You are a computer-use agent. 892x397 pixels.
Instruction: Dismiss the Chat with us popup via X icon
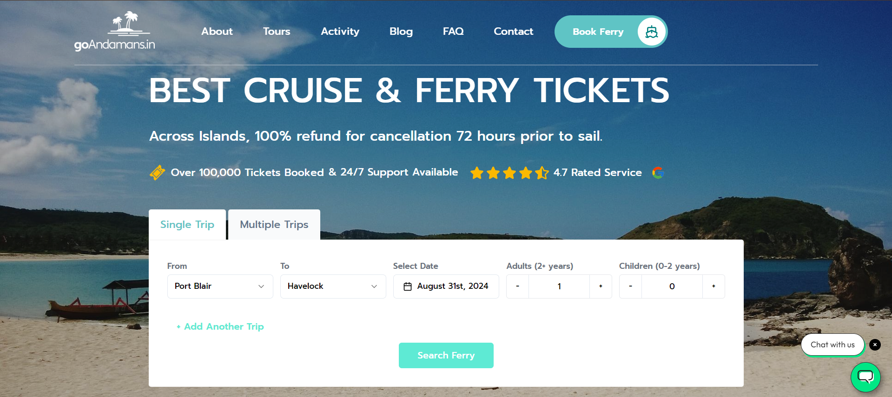point(874,345)
